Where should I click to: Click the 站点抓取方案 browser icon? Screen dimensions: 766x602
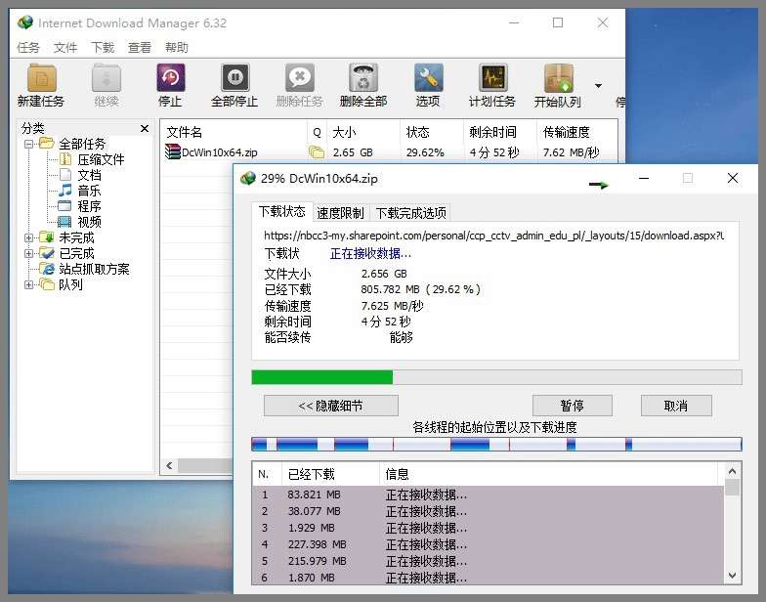tap(47, 269)
